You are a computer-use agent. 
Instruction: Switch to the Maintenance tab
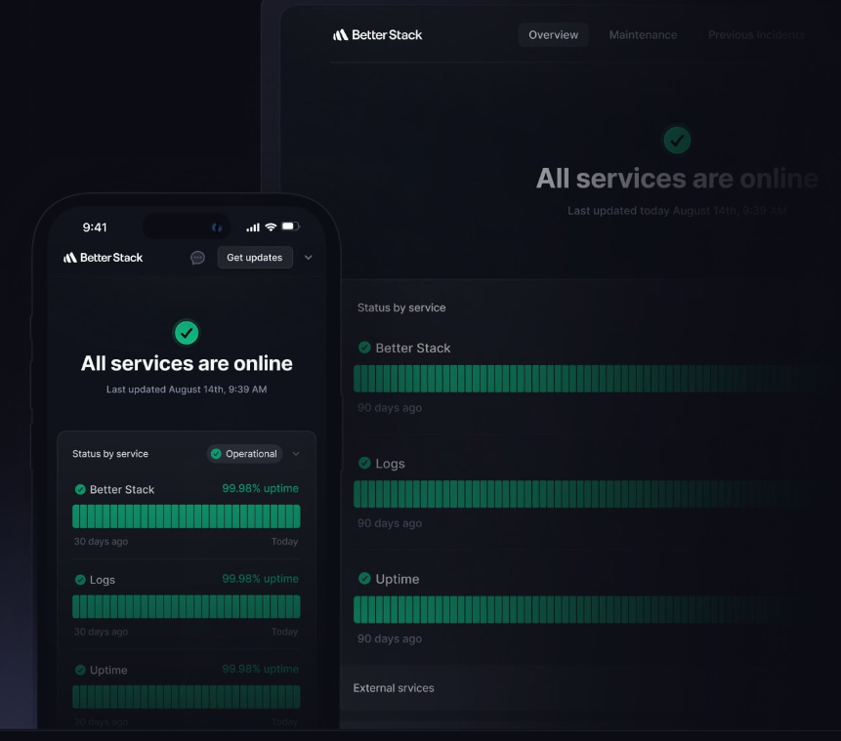point(643,35)
